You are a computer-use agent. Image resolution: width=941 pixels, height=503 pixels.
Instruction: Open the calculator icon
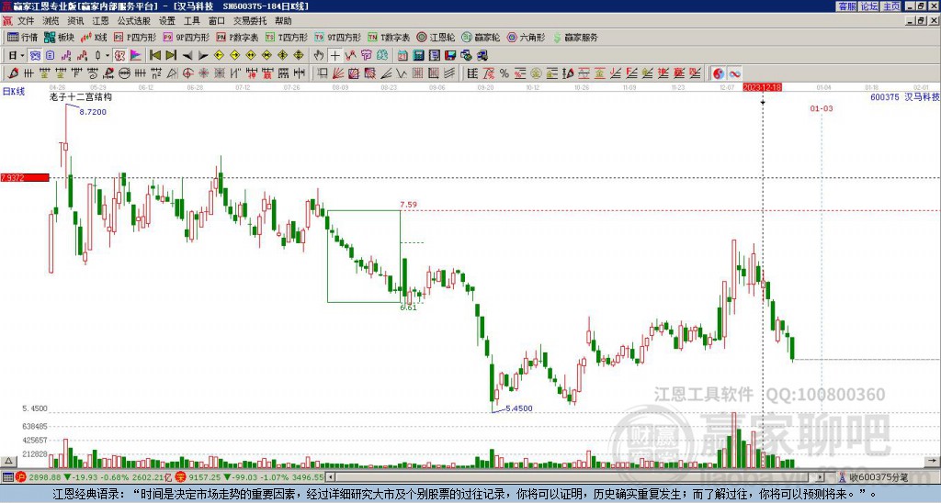point(418,55)
